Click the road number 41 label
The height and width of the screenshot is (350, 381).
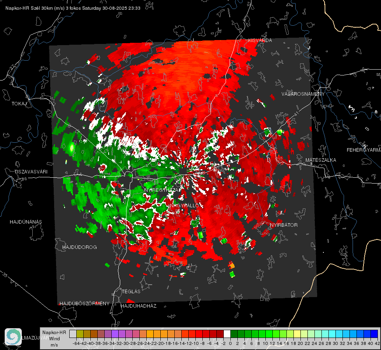(x=296, y=114)
